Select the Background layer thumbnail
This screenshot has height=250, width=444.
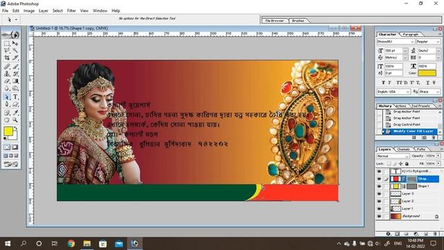click(x=396, y=216)
